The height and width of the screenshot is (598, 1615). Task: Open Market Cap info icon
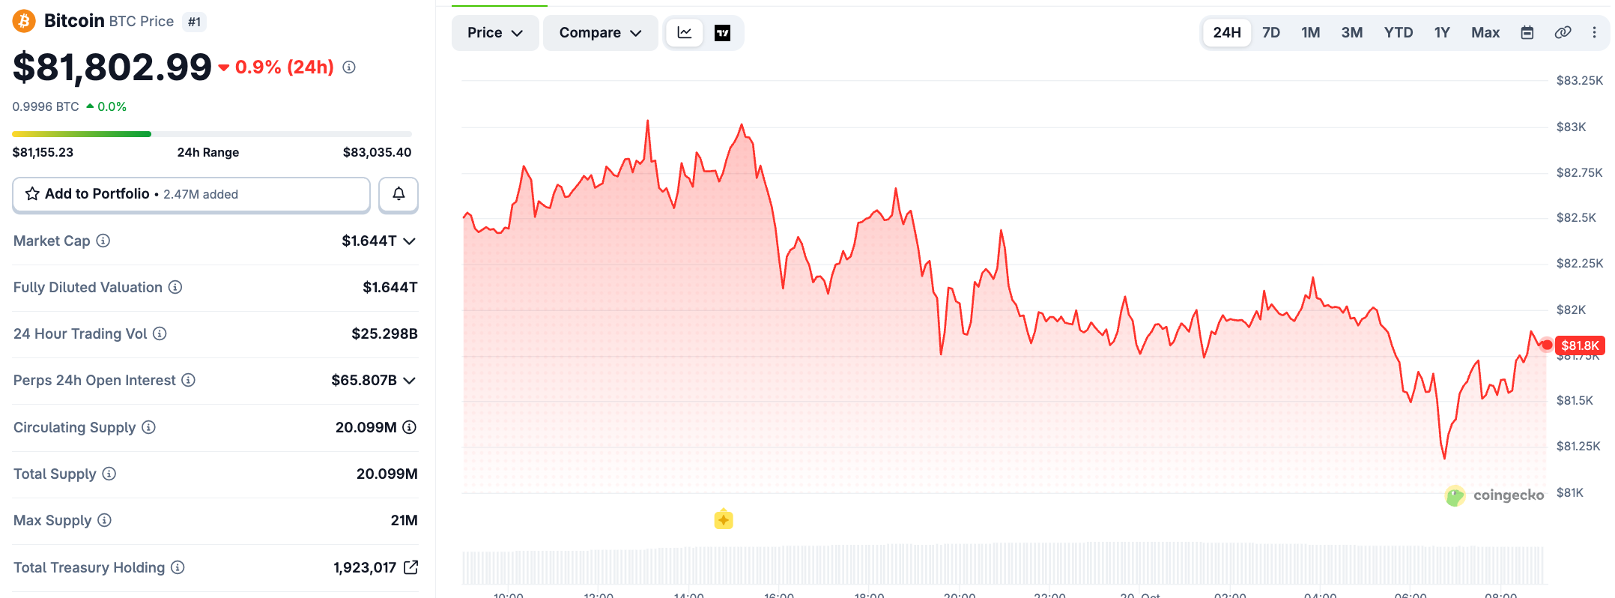pyautogui.click(x=103, y=241)
